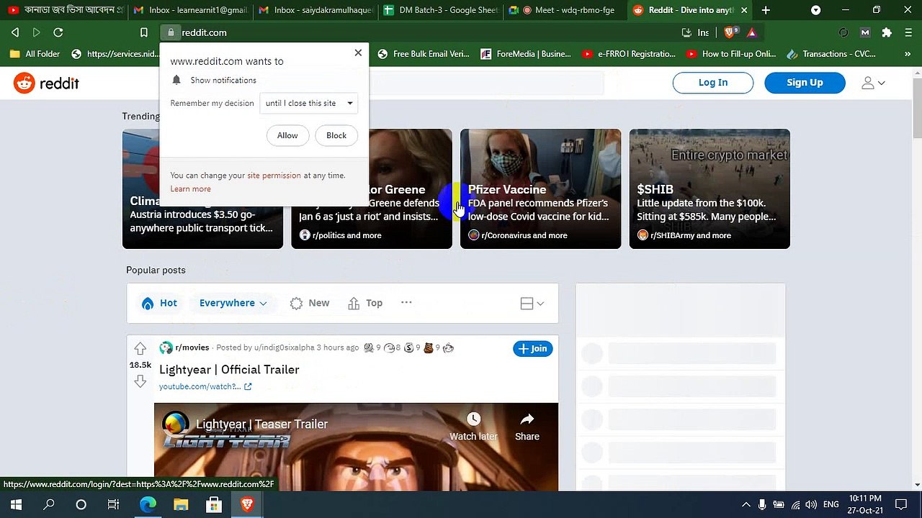Bookmark this page with the bookmark icon
This screenshot has height=518, width=922.
(144, 32)
